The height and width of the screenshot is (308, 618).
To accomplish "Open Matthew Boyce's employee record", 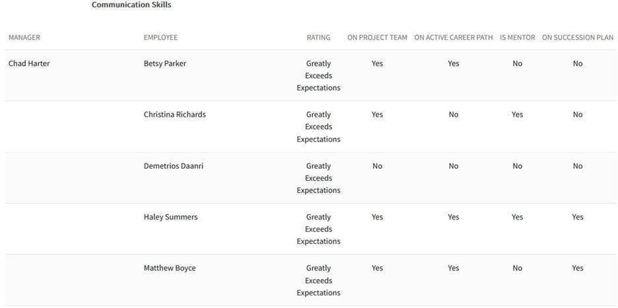I will (x=170, y=268).
